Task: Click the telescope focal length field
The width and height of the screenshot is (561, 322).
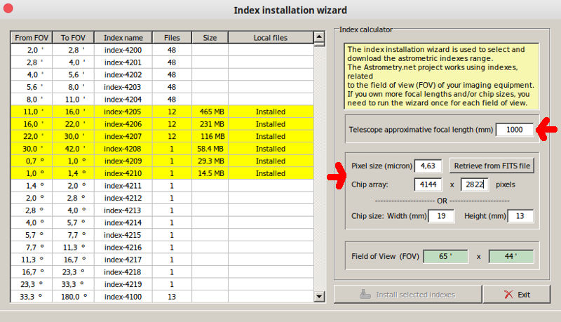Action: click(x=514, y=130)
